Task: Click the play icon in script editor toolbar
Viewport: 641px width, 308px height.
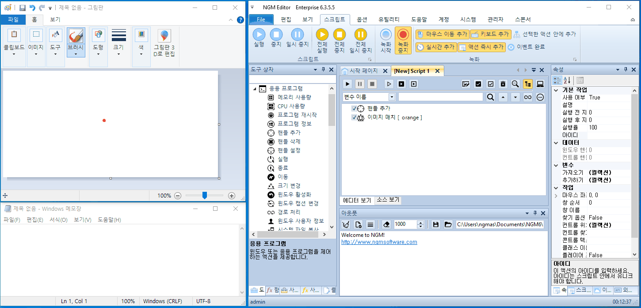Action: tap(348, 84)
